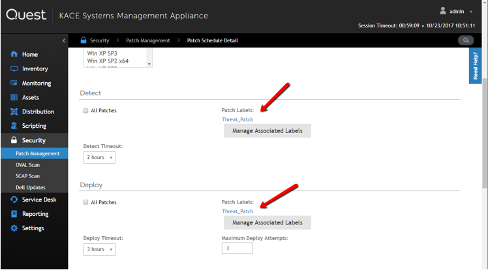
Task: Collapse the left sidebar with chevron
Action: pyautogui.click(x=63, y=40)
